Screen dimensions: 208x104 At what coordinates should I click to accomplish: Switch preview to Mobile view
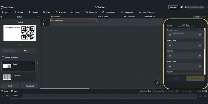pyautogui.click(x=197, y=17)
